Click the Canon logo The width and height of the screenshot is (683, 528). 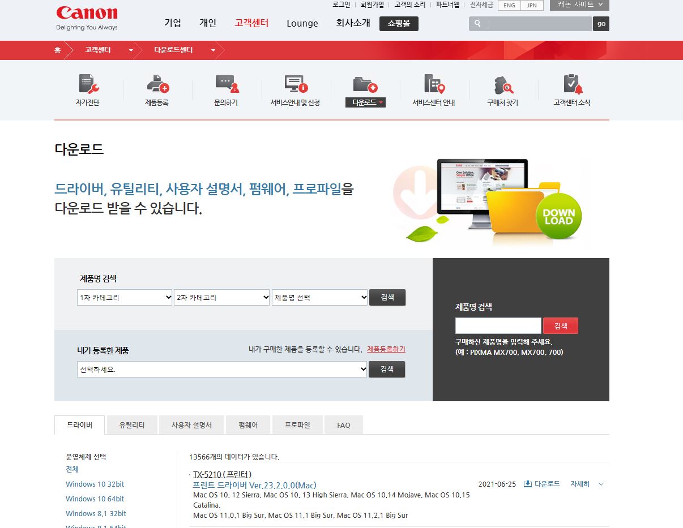(x=87, y=18)
